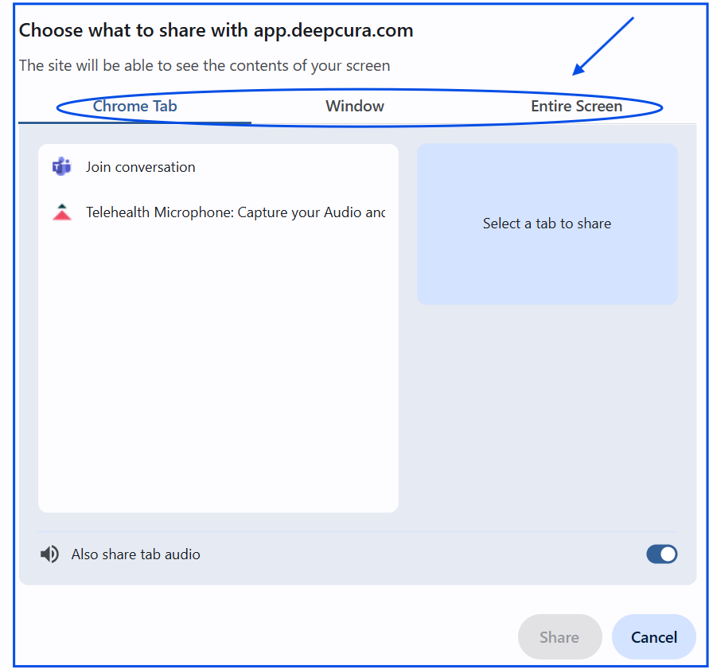Screen dimensions: 709x669
Task: Click the speaker icon beside tab audio
Action: pos(49,554)
